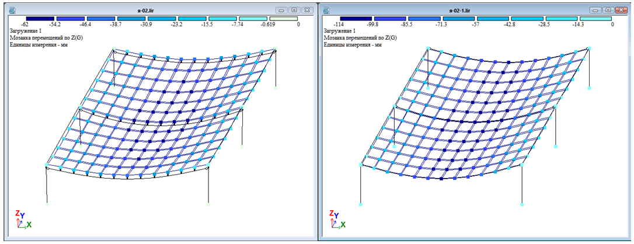Pick the swatch between -46.4 and -38.7

point(101,19)
